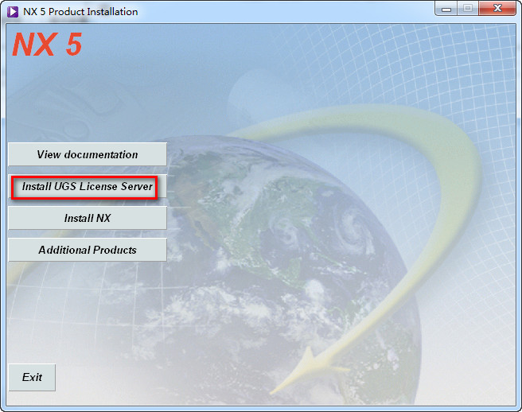
Task: Open View documentation
Action: [x=87, y=154]
